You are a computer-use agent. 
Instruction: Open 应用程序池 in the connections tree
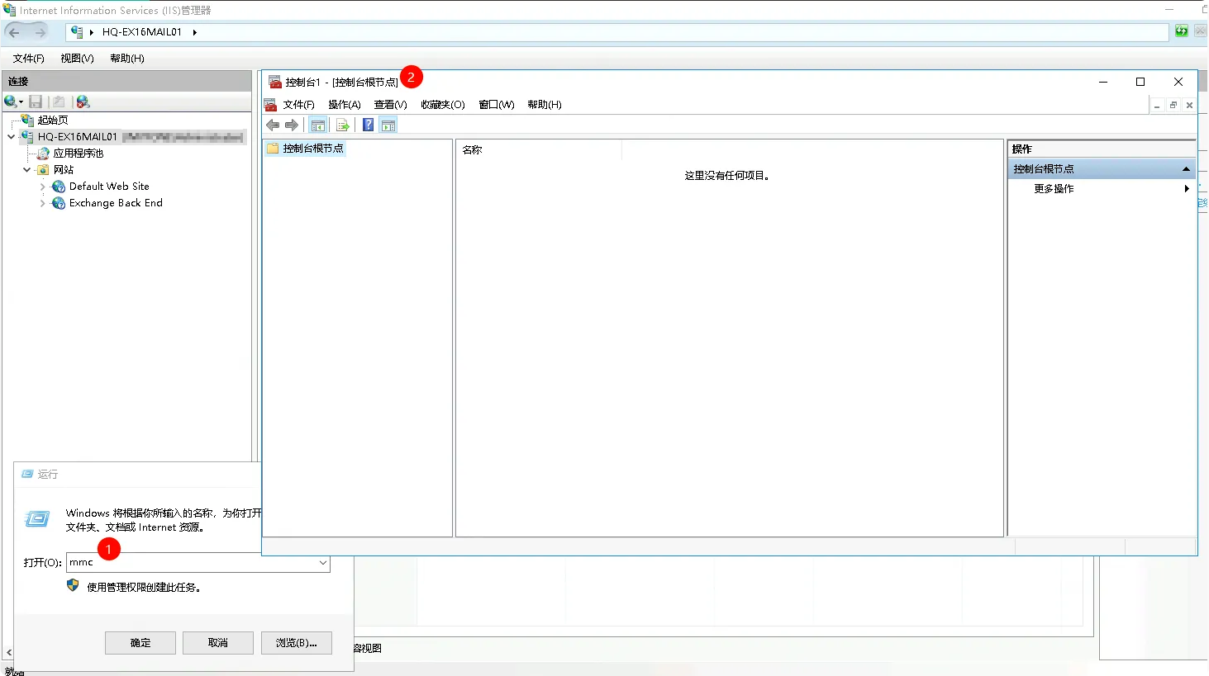pos(79,154)
